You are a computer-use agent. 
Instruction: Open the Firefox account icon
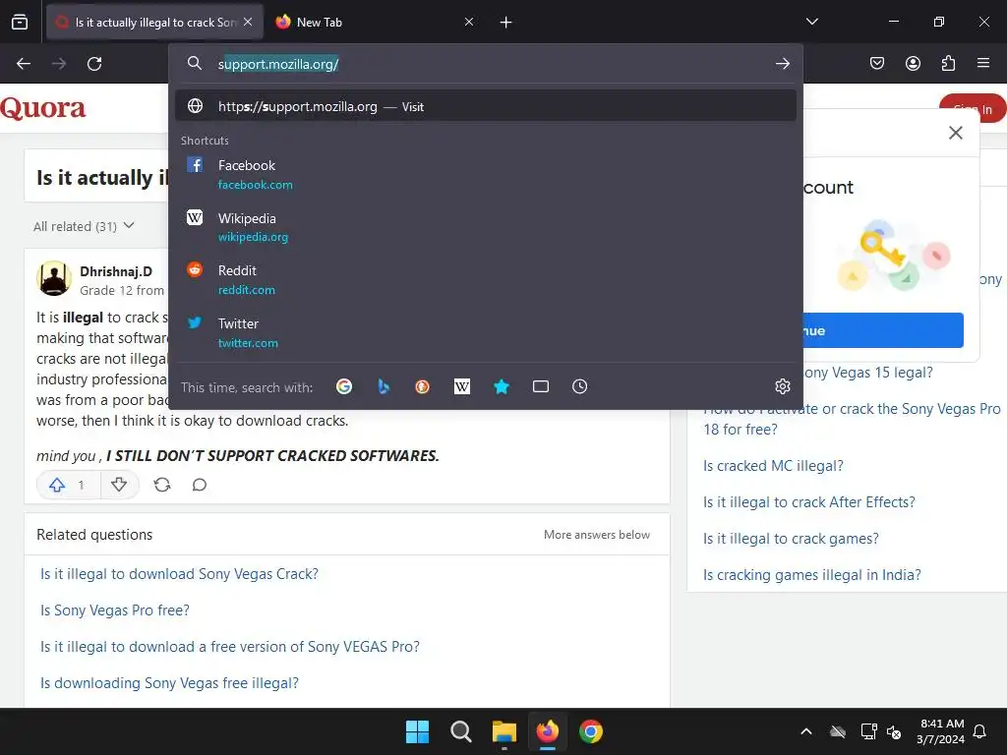pos(913,63)
